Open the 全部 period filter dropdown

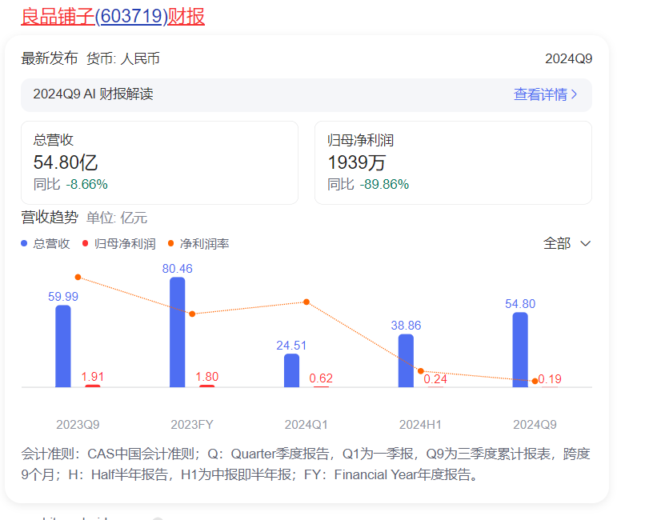567,243
